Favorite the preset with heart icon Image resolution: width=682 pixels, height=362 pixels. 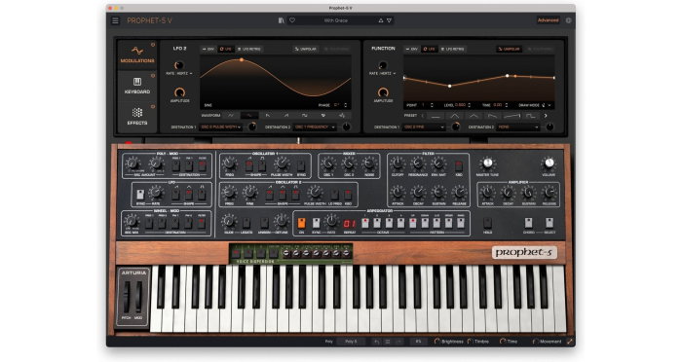point(292,20)
